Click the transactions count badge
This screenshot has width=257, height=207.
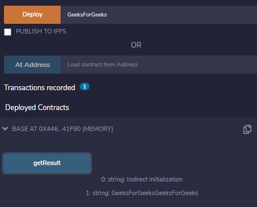[x=84, y=87]
